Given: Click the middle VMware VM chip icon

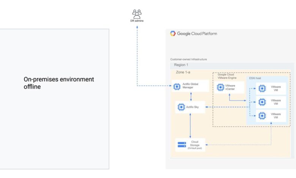Looking at the screenshot, I should 262,102.
